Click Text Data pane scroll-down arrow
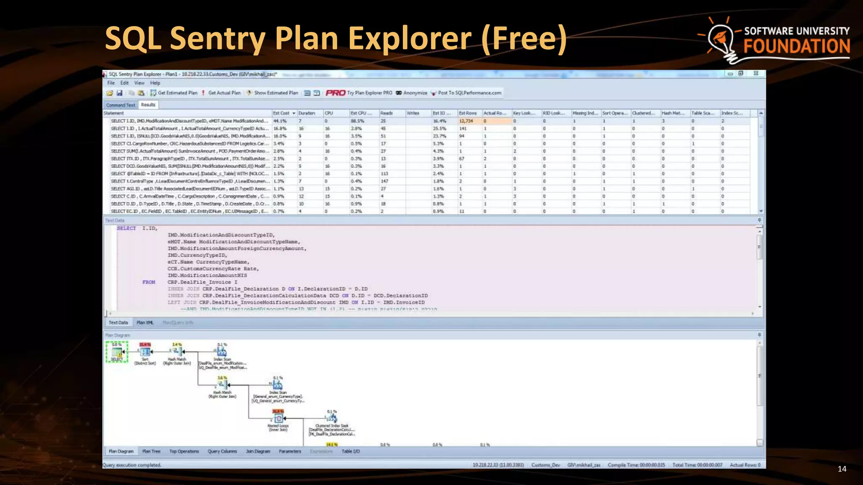 point(760,307)
